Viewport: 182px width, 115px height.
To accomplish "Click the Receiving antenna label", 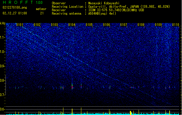I will (67, 14).
